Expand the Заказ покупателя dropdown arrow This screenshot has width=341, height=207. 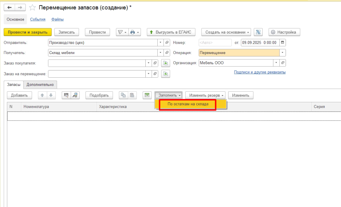(x=148, y=63)
